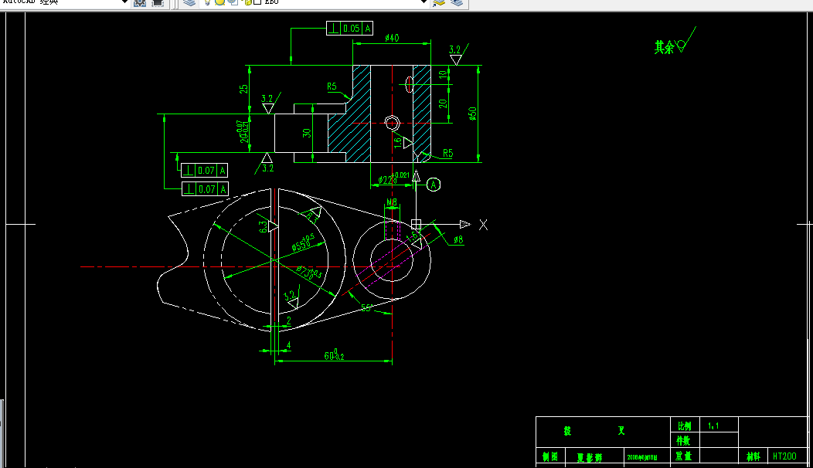This screenshot has width=813, height=468.
Task: Select the datum A circle symbol
Action: click(x=434, y=185)
